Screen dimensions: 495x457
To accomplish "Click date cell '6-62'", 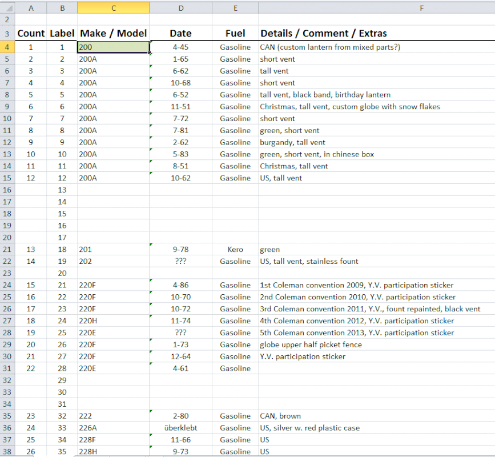I will (180, 71).
